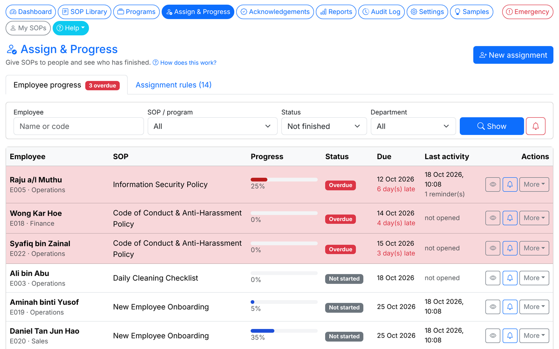This screenshot has width=559, height=349.
Task: Switch to Assignment rules (14) tab
Action: tap(173, 85)
